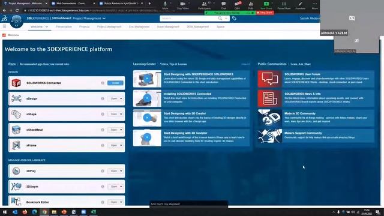384x216 pixels.
Task: Expand the xFrame Open dropdown arrow
Action: tap(121, 145)
